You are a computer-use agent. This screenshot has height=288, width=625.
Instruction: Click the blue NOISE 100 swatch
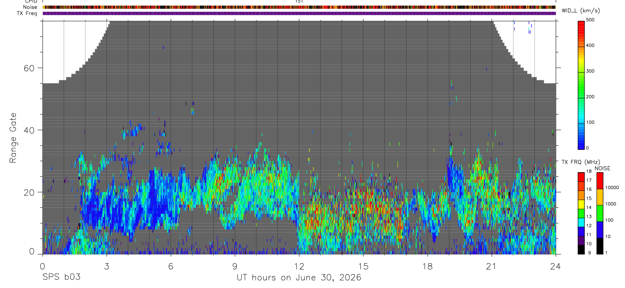point(600,229)
